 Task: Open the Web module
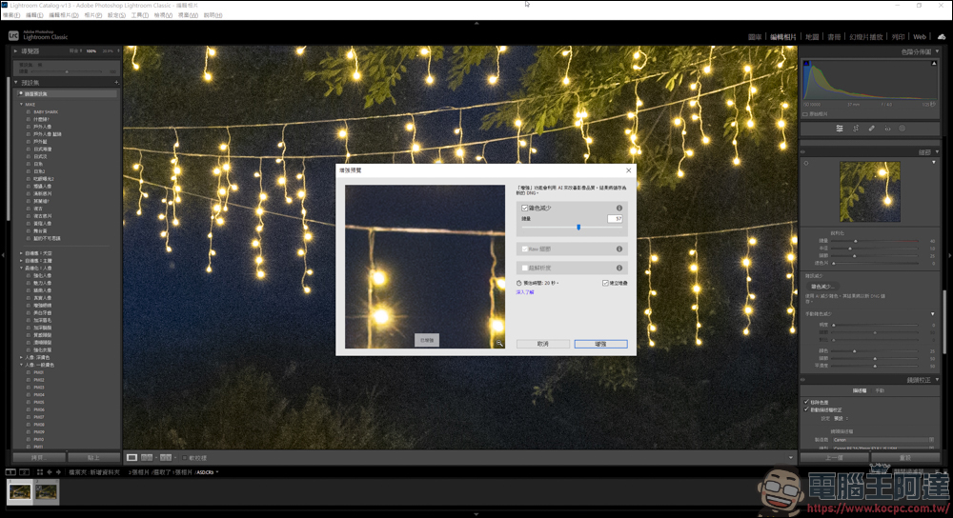tap(920, 37)
